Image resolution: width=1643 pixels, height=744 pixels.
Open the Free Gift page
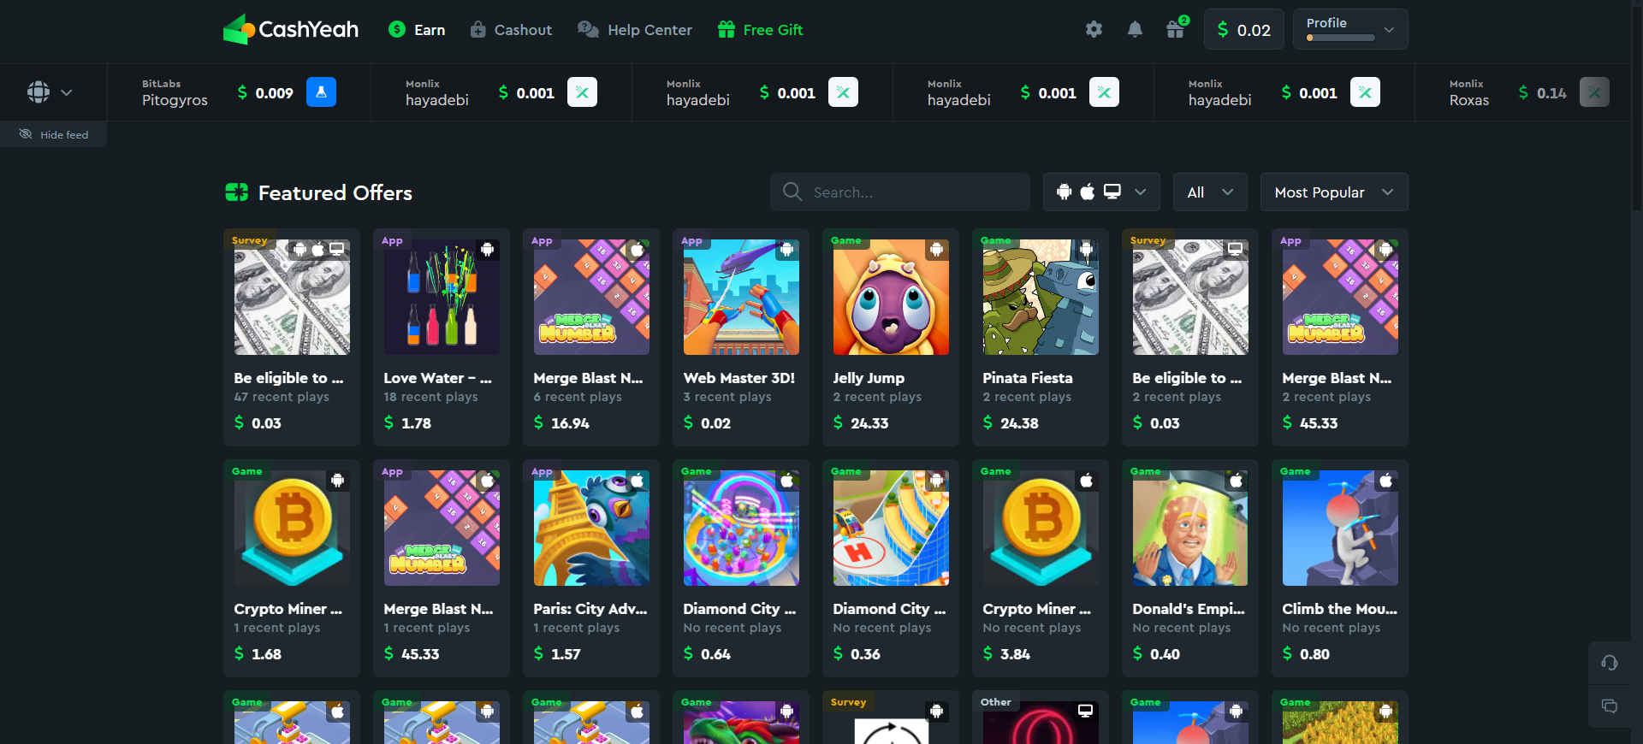click(x=760, y=30)
